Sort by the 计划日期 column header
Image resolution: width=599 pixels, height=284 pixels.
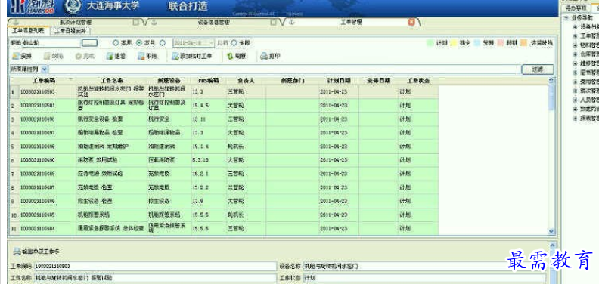coord(339,81)
